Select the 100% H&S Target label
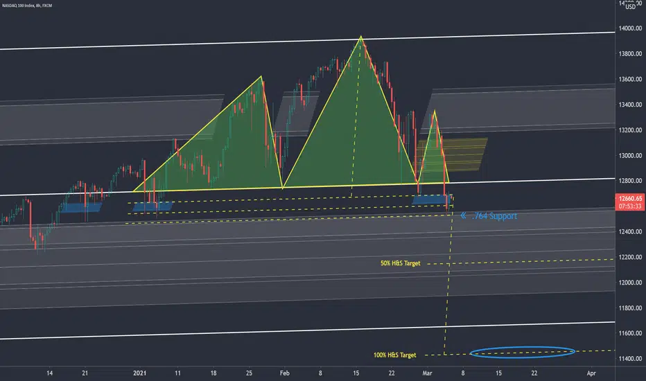646x381 pixels. click(394, 355)
